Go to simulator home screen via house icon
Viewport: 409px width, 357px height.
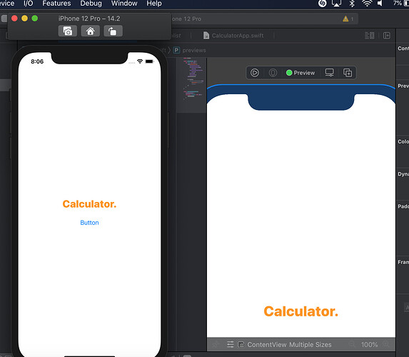pyautogui.click(x=90, y=31)
